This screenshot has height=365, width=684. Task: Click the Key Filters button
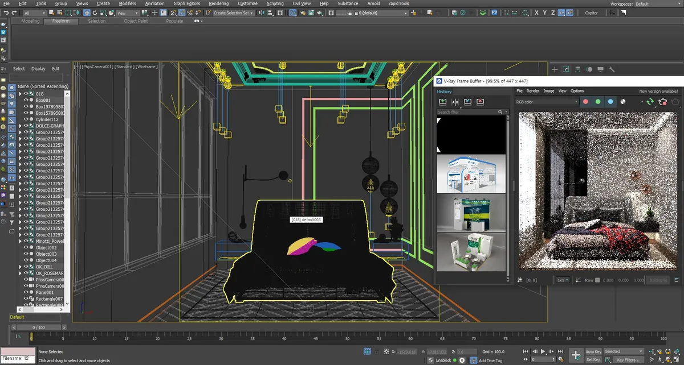(x=628, y=360)
